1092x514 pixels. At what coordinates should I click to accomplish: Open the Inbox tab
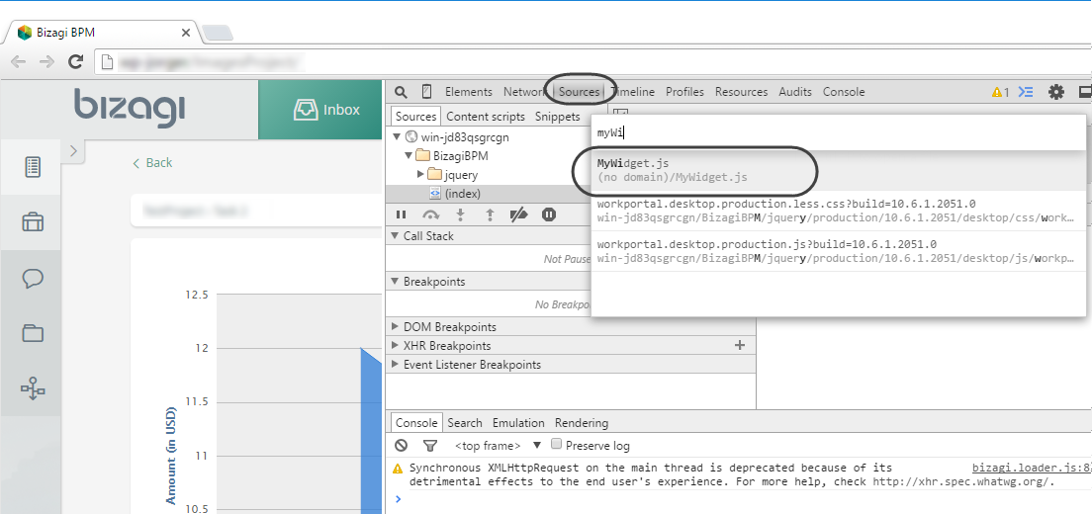pyautogui.click(x=321, y=110)
